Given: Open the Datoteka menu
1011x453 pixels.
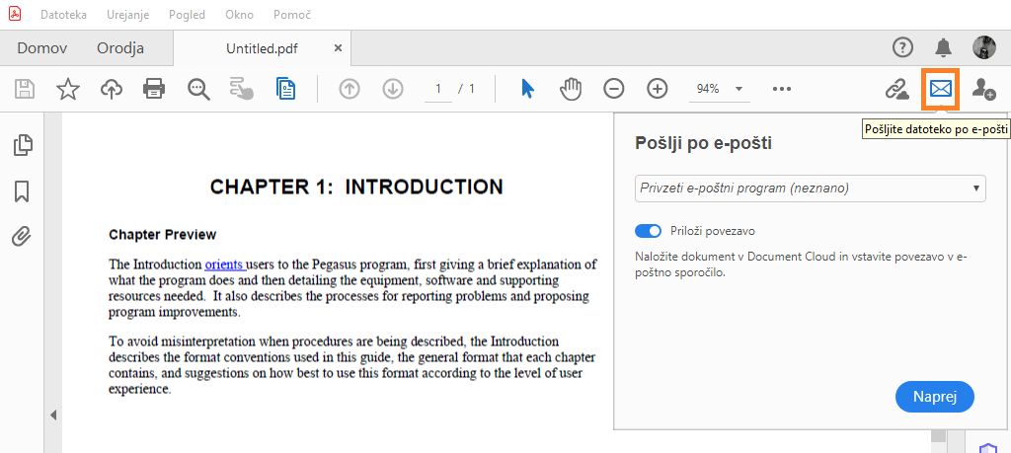Looking at the screenshot, I should 63,14.
